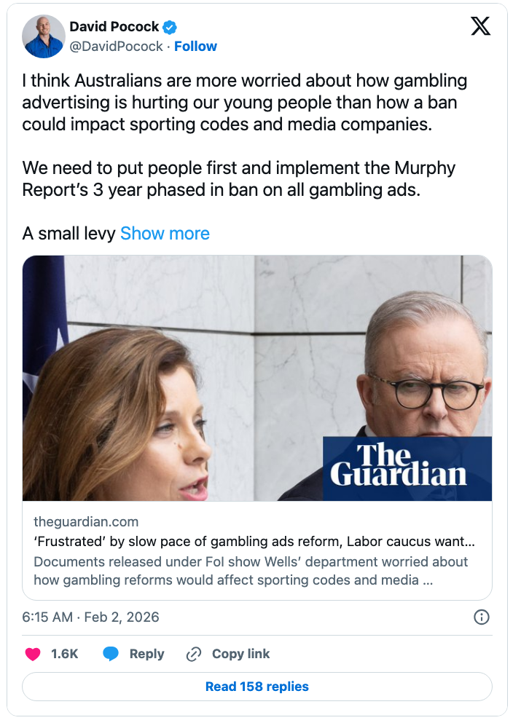
Task: Click the 1.6K likes count
Action: [x=64, y=654]
